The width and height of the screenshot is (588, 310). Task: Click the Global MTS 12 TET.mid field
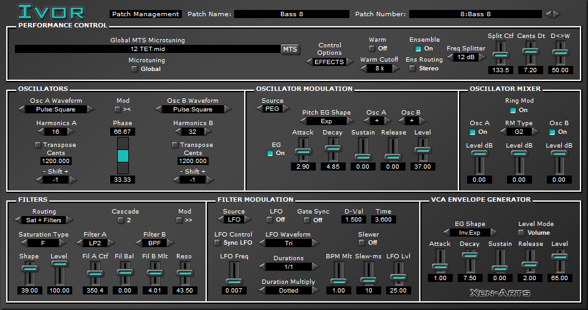coord(148,49)
